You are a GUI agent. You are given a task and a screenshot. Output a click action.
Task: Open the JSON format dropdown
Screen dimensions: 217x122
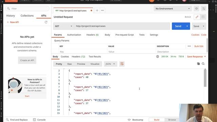(110, 64)
